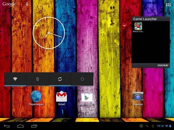Tap the ZEDGE logo in widget
Screen dimensions: 174x130
point(162,66)
